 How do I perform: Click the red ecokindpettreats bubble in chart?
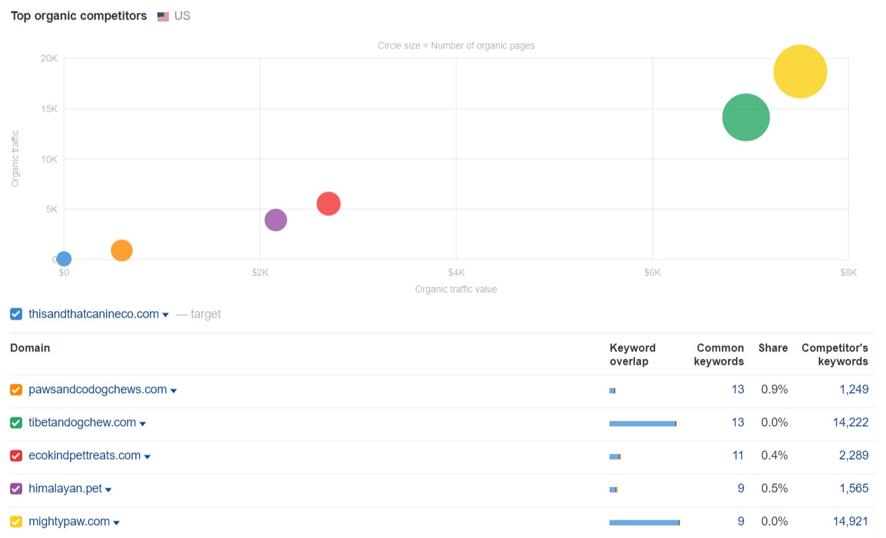pos(328,203)
